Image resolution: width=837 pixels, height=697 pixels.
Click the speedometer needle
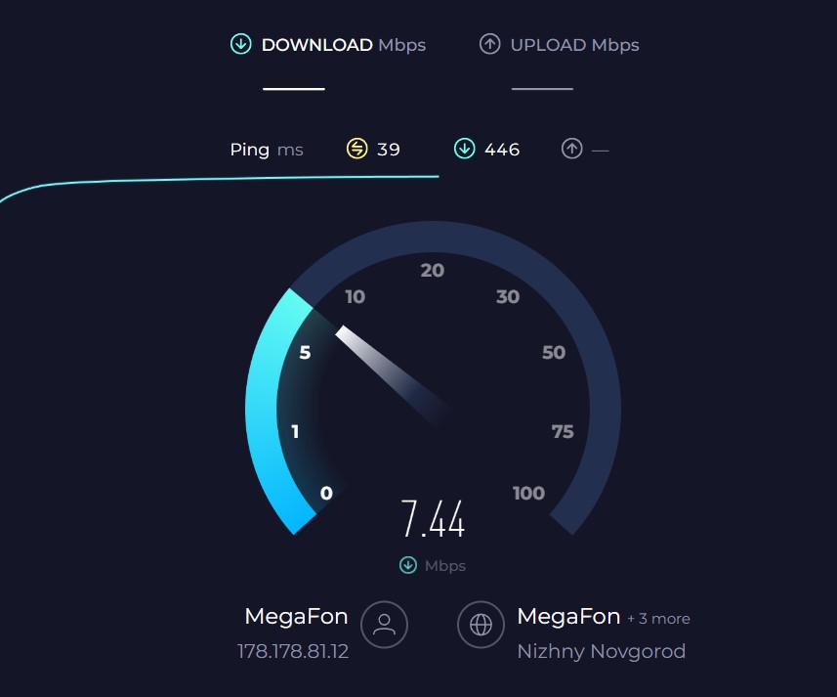pyautogui.click(x=393, y=373)
